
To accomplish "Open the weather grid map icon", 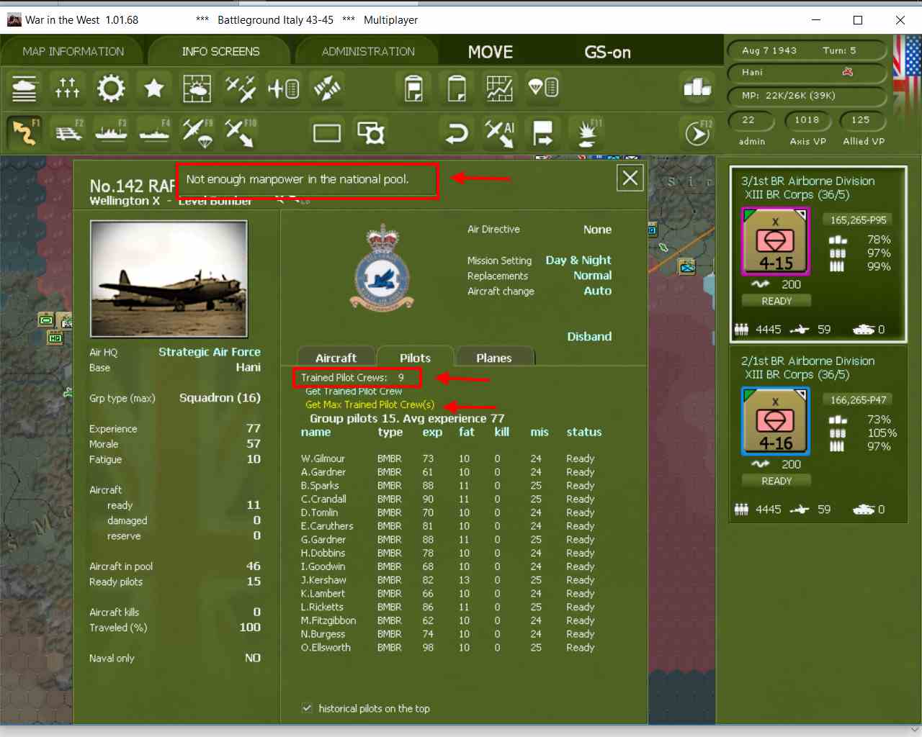I will click(197, 88).
